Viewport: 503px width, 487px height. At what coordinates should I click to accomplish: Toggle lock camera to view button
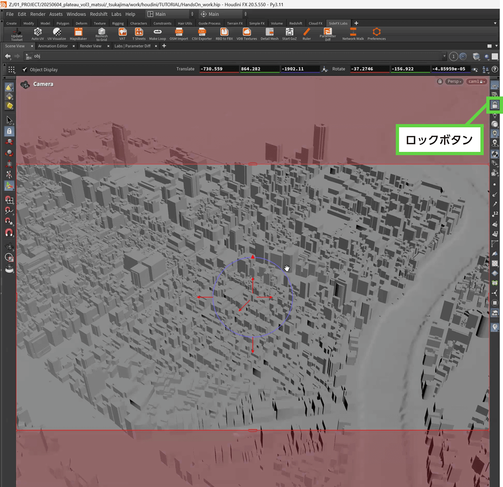[x=494, y=105]
